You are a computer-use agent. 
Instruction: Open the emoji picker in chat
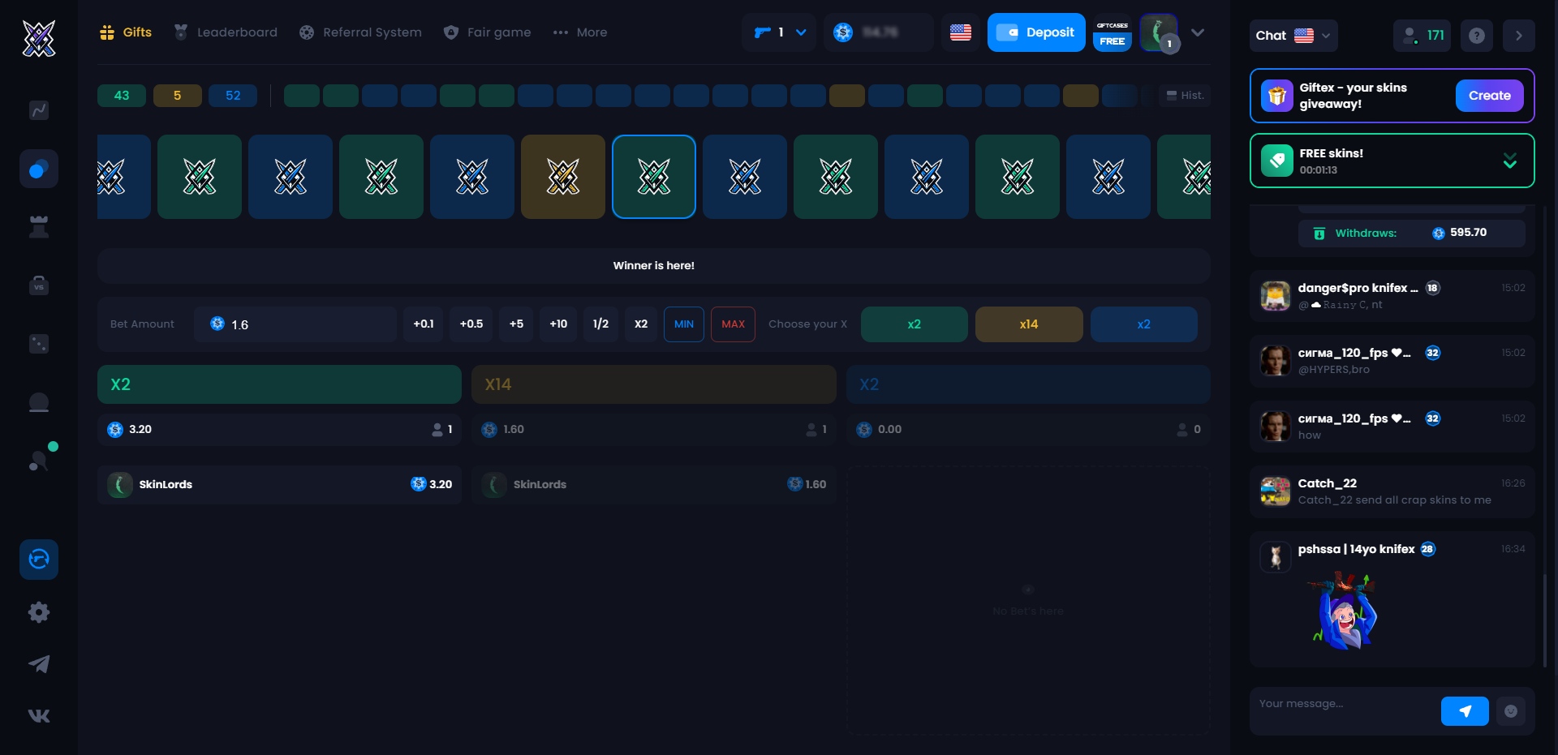point(1511,711)
